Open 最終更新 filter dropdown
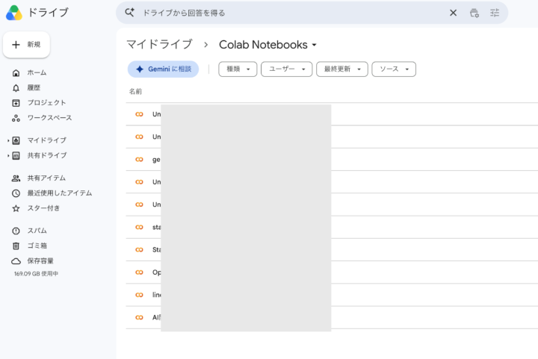The image size is (538, 359). 342,69
